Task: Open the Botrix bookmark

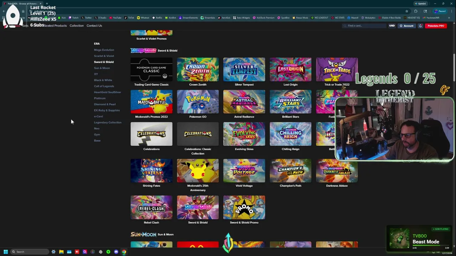Action: [x=157, y=18]
